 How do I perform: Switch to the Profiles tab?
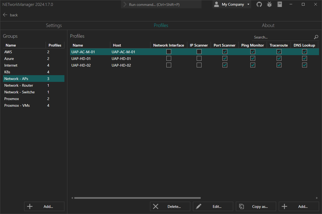161,25
